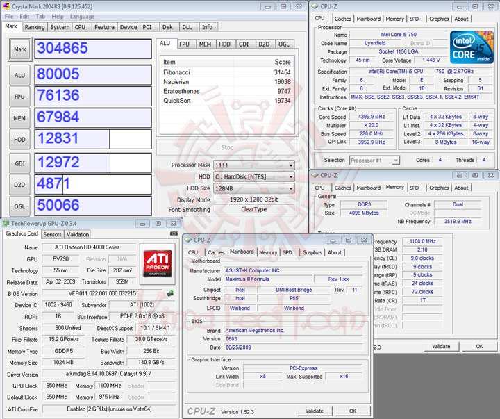Click the total Mark score 304865 field
This screenshot has width=500, height=419.
pyautogui.click(x=93, y=49)
